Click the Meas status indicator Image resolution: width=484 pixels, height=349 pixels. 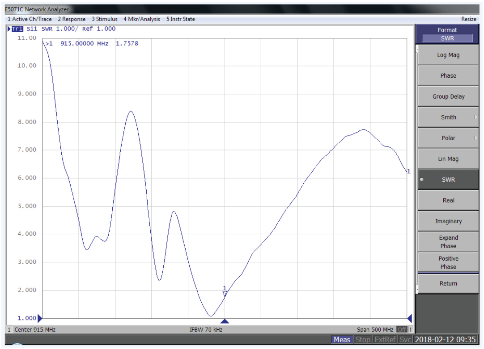click(341, 340)
